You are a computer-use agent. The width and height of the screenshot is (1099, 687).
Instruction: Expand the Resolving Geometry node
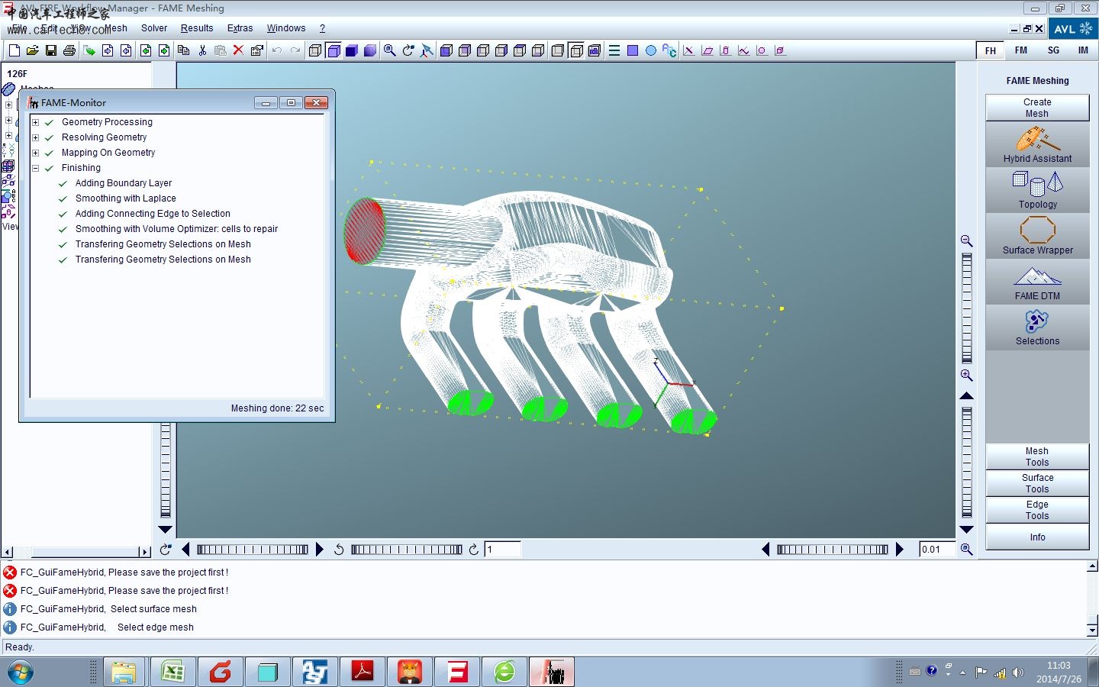[35, 137]
